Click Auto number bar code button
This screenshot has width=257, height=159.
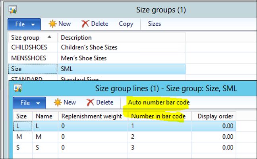point(158,103)
